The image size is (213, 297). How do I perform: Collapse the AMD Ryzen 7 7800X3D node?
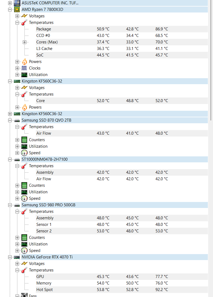(10, 10)
